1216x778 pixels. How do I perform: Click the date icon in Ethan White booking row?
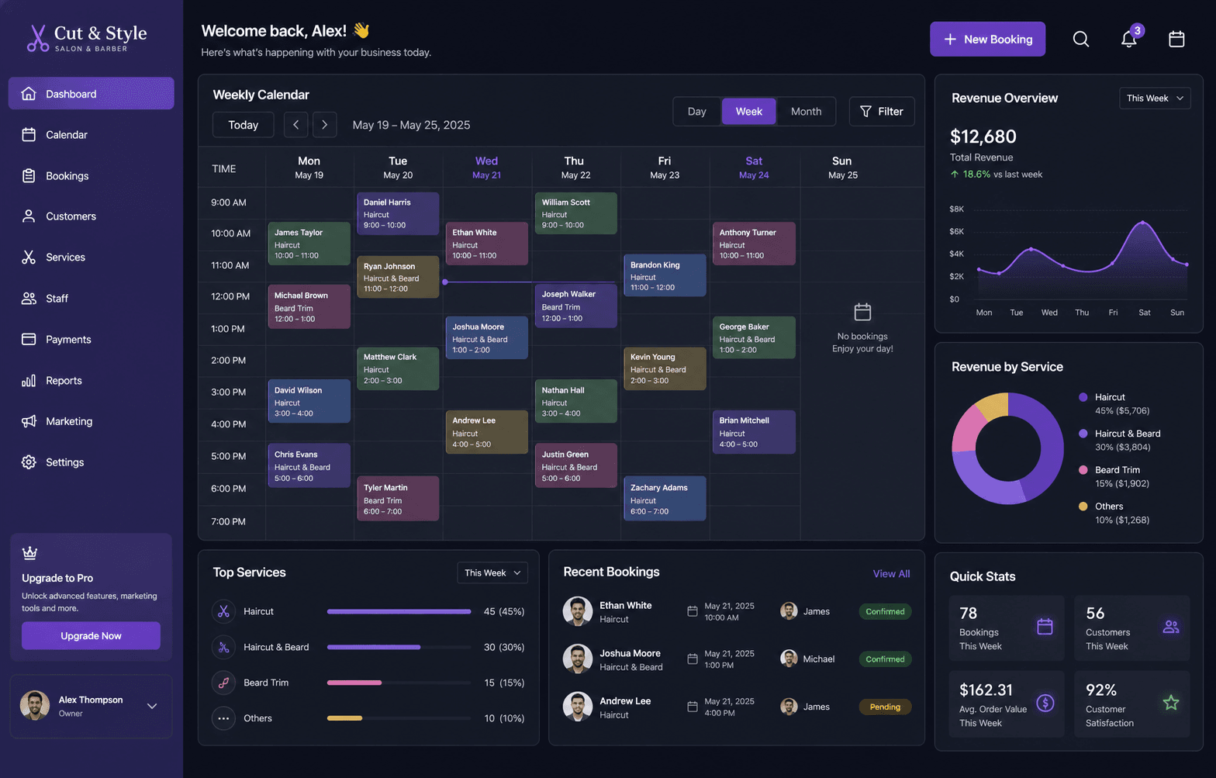(693, 611)
